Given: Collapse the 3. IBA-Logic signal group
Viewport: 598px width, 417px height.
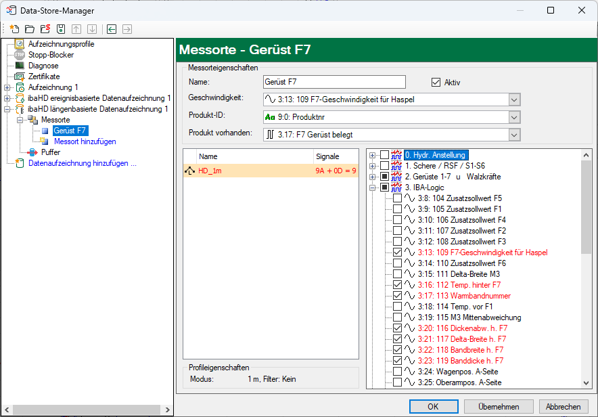Looking at the screenshot, I should click(373, 188).
